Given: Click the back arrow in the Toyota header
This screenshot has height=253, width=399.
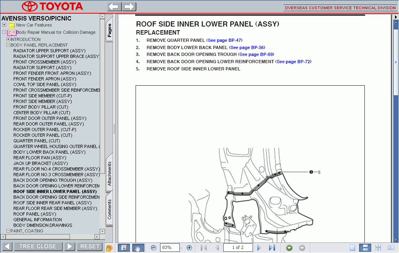Looking at the screenshot, I should (114, 6).
